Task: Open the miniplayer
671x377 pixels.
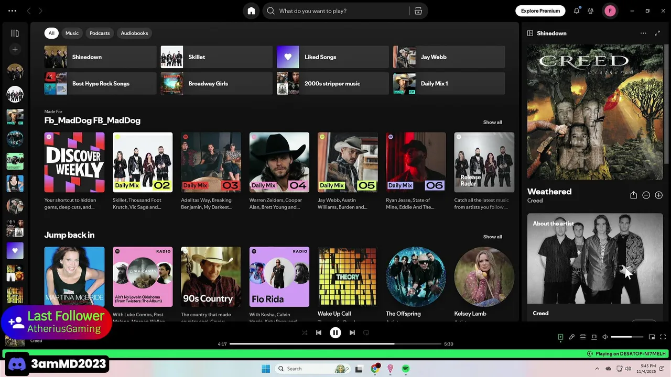Action: pyautogui.click(x=652, y=337)
